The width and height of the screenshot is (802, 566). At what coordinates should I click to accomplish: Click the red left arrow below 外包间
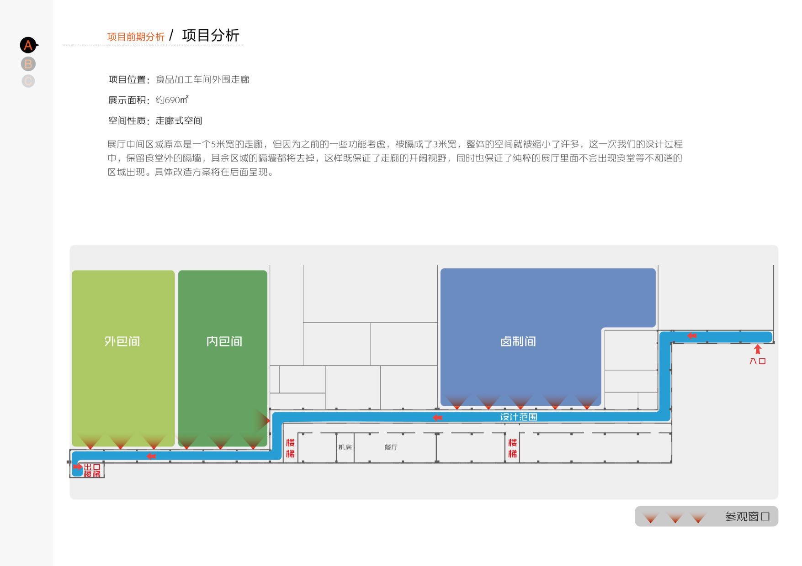151,456
